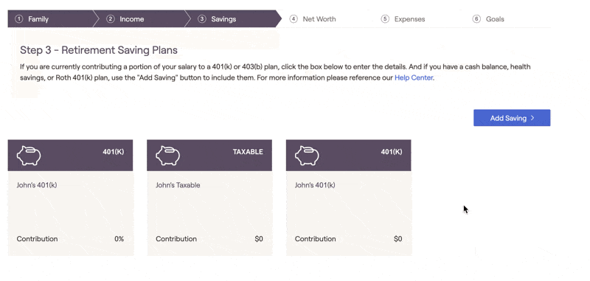Click piggy bank icon on first 401(K) card
Screen dimensions: 590x281
tap(29, 156)
